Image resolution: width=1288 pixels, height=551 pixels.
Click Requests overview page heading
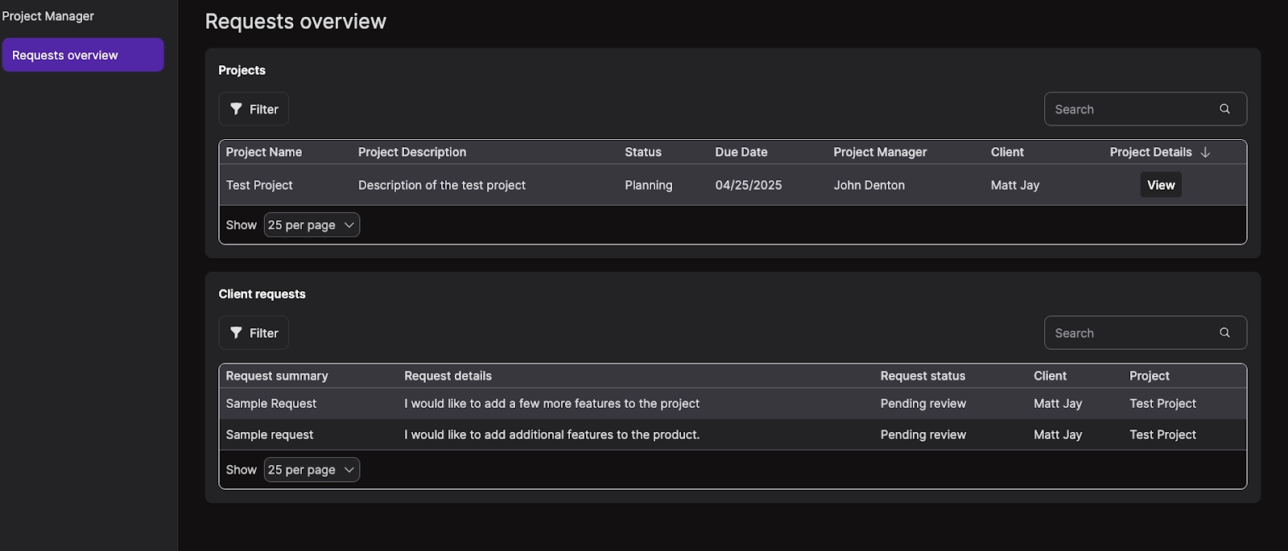click(x=295, y=22)
